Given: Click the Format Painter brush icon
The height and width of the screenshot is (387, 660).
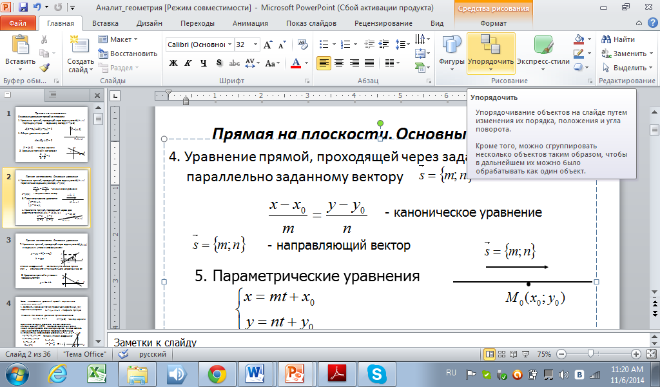Looking at the screenshot, I should coord(44,67).
